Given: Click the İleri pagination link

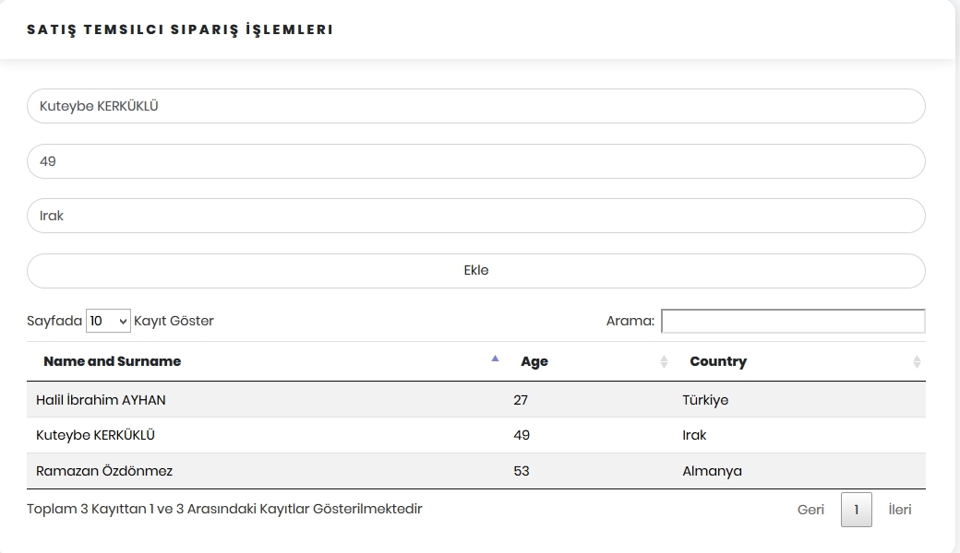Looking at the screenshot, I should tap(901, 510).
